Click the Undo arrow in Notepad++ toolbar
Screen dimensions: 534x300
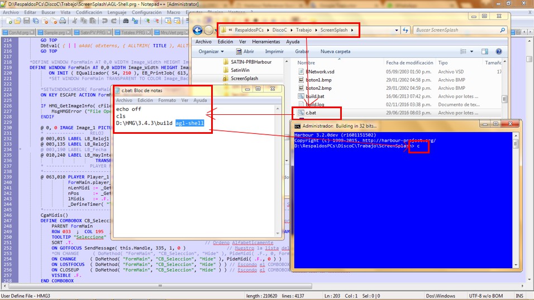[104, 21]
